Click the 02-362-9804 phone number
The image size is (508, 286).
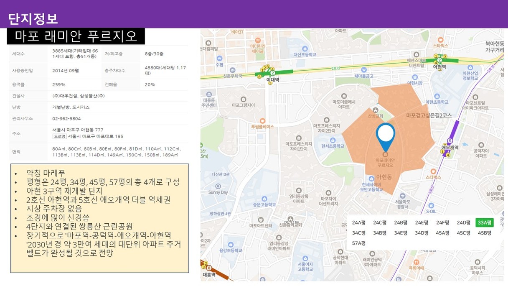tap(66, 118)
